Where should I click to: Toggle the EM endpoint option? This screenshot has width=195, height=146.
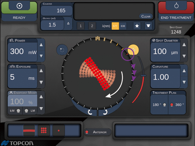click(x=15, y=110)
